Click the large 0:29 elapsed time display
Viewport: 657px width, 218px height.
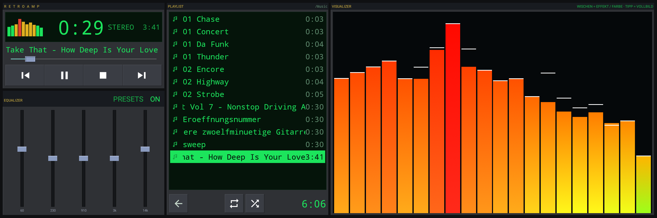click(81, 28)
